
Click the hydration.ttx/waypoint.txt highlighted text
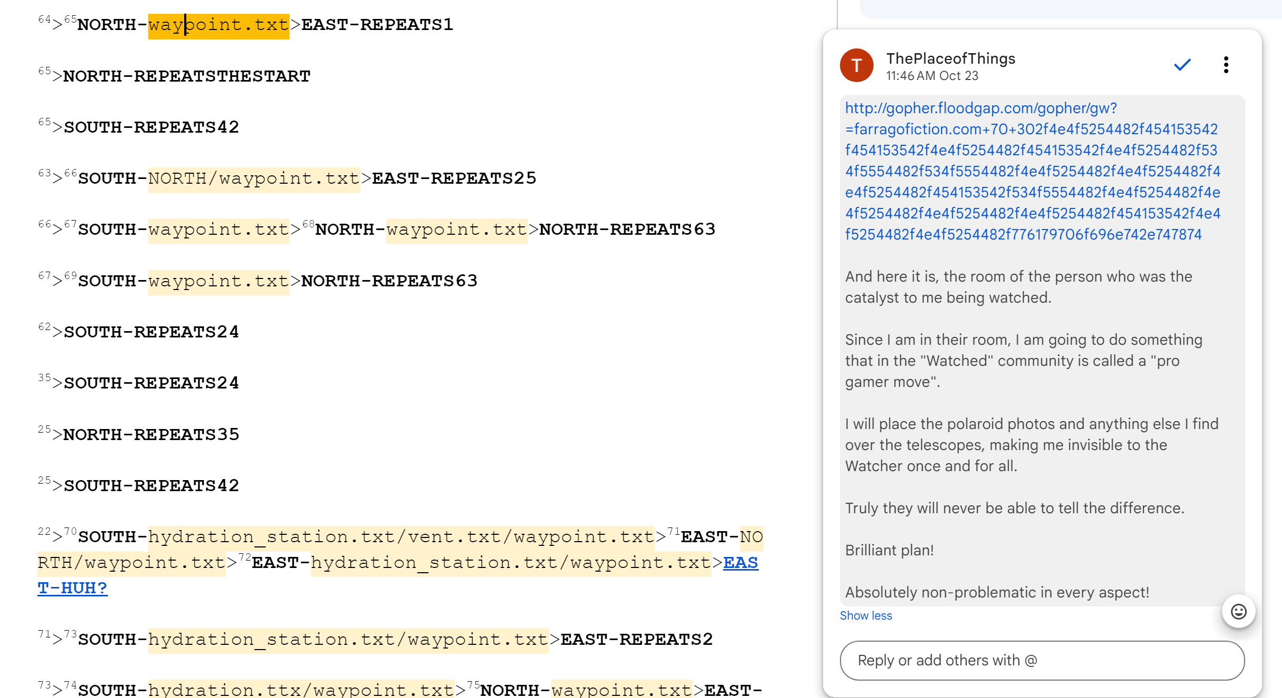point(301,689)
